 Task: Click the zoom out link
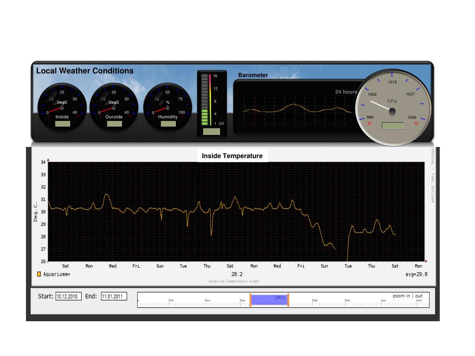click(419, 296)
